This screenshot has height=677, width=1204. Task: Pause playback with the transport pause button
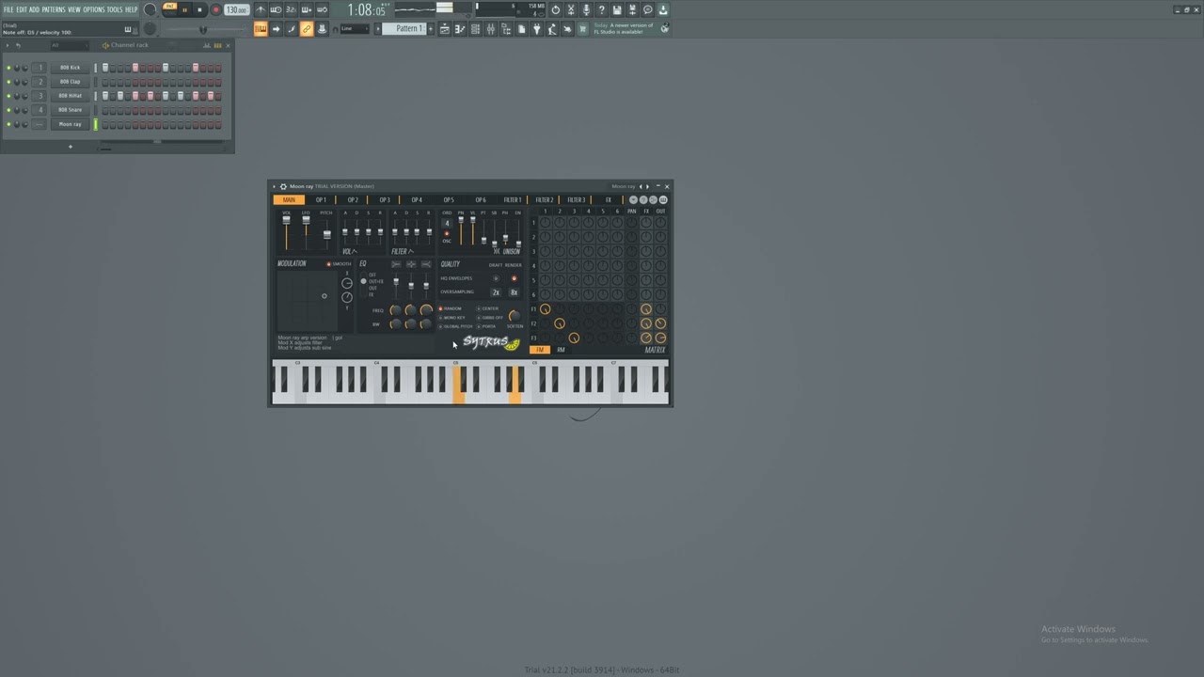click(x=184, y=9)
